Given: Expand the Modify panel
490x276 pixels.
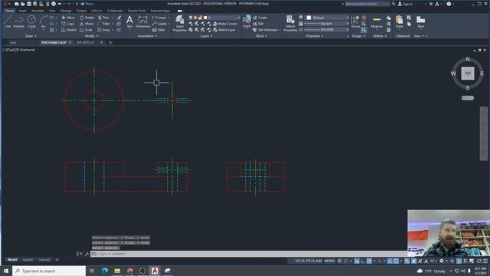Looking at the screenshot, I should (x=91, y=36).
